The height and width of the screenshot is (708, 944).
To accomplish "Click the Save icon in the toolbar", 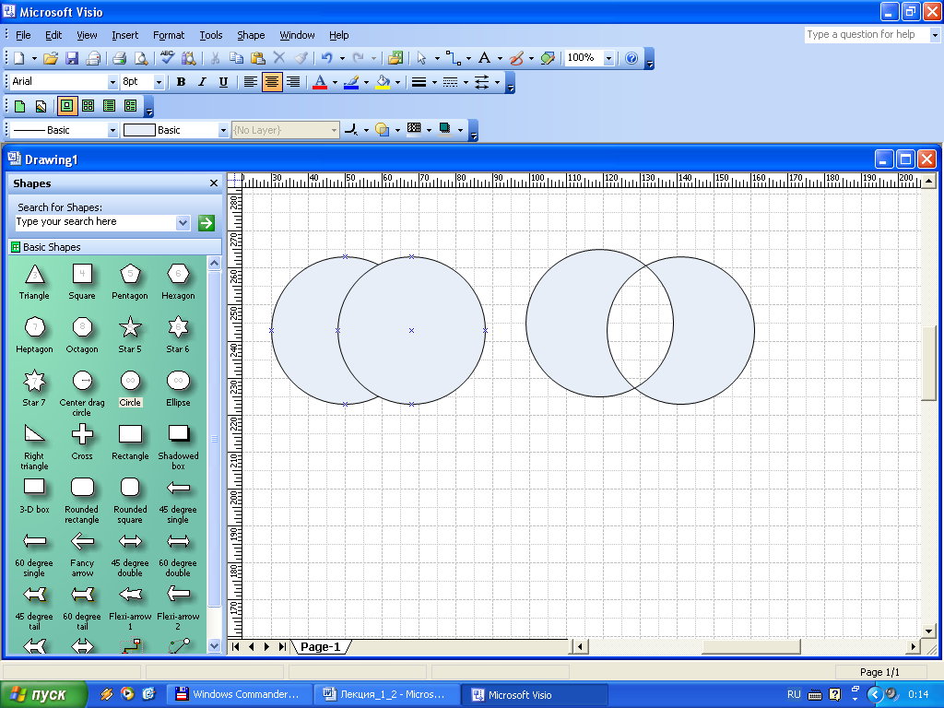I will [x=72, y=58].
